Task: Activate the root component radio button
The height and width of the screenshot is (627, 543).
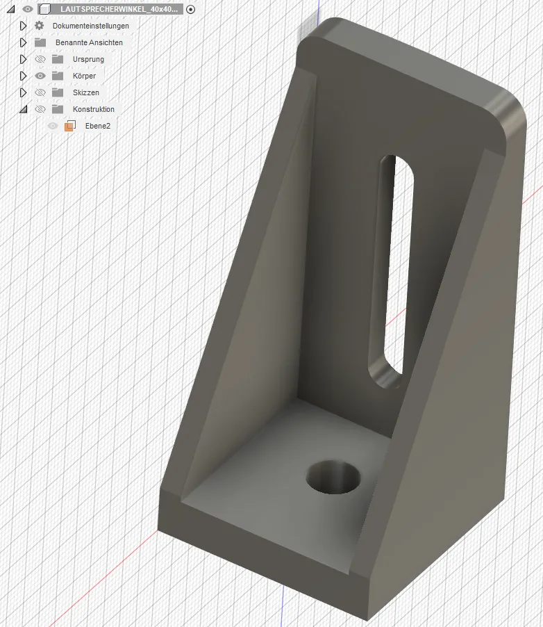Action: (x=190, y=9)
